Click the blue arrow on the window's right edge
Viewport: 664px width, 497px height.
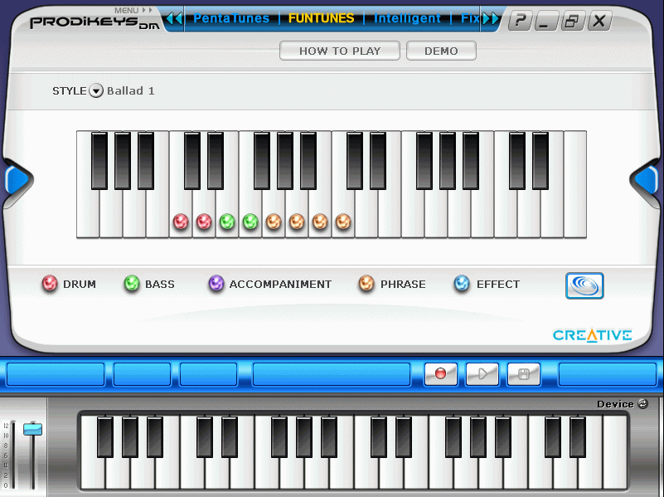point(647,180)
